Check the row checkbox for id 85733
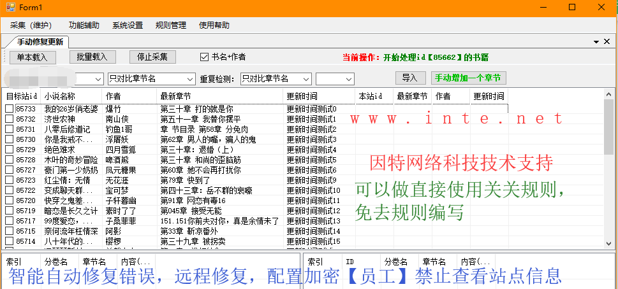Screen dimensions: 618x289 coord(9,109)
